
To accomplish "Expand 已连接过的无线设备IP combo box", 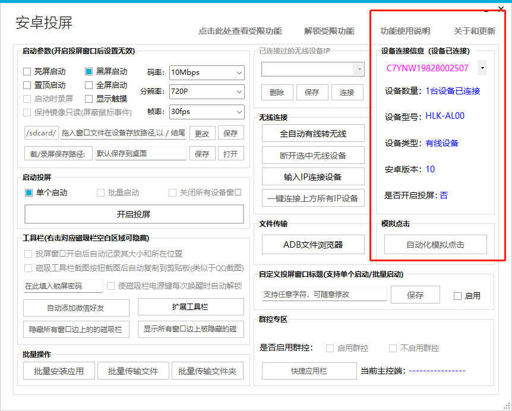I will coord(313,69).
